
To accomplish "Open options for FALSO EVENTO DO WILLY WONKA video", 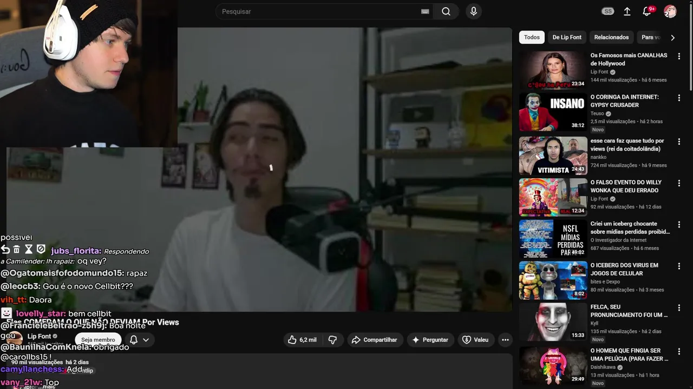I will pyautogui.click(x=679, y=183).
